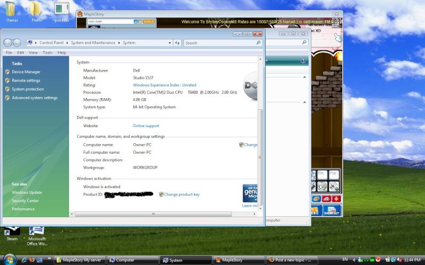Open the Flasm folder on the desktop

36,11
